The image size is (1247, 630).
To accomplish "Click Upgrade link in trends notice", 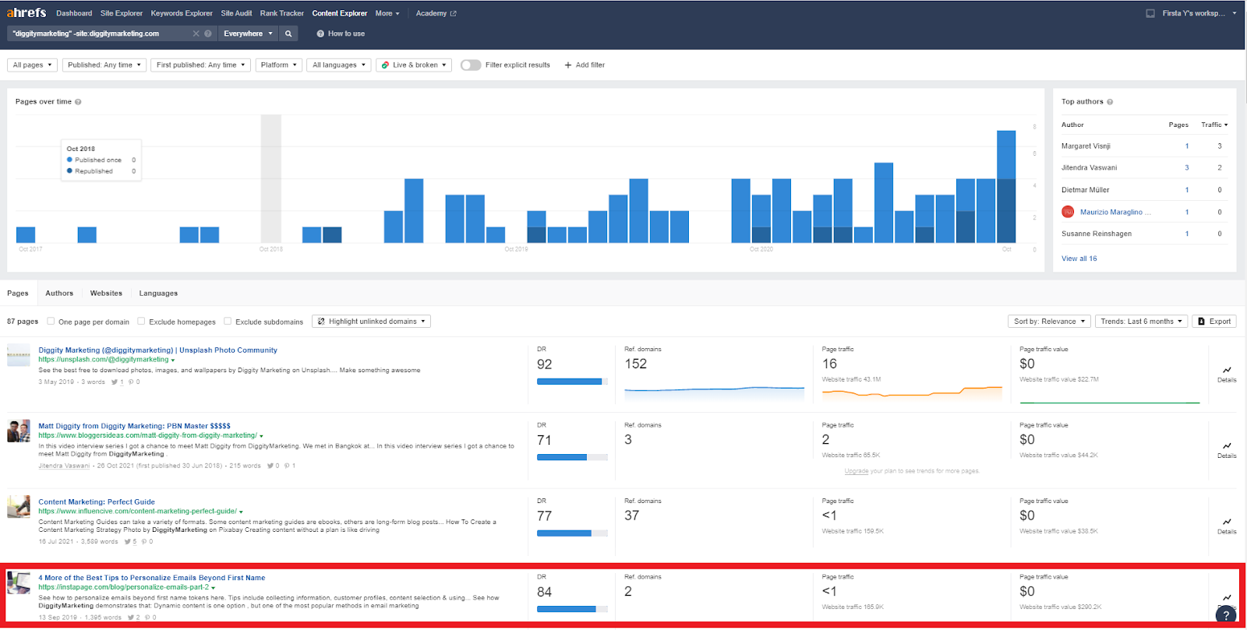I will tap(856, 471).
